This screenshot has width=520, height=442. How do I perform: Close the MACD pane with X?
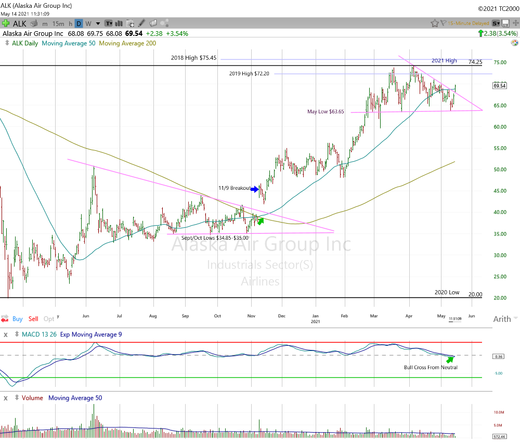click(x=5, y=334)
